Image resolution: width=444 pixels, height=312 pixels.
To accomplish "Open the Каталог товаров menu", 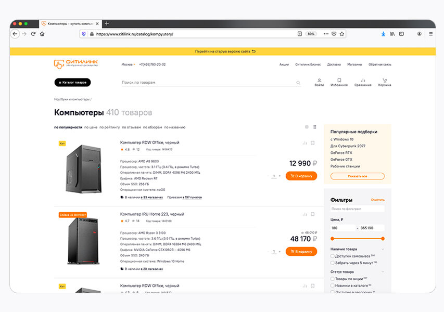I will pos(72,82).
